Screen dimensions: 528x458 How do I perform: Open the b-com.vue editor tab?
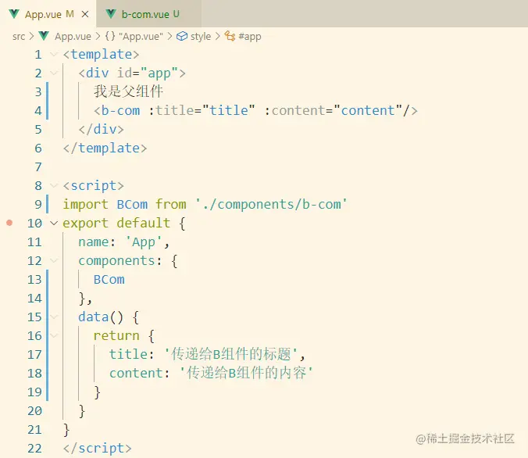coord(149,14)
